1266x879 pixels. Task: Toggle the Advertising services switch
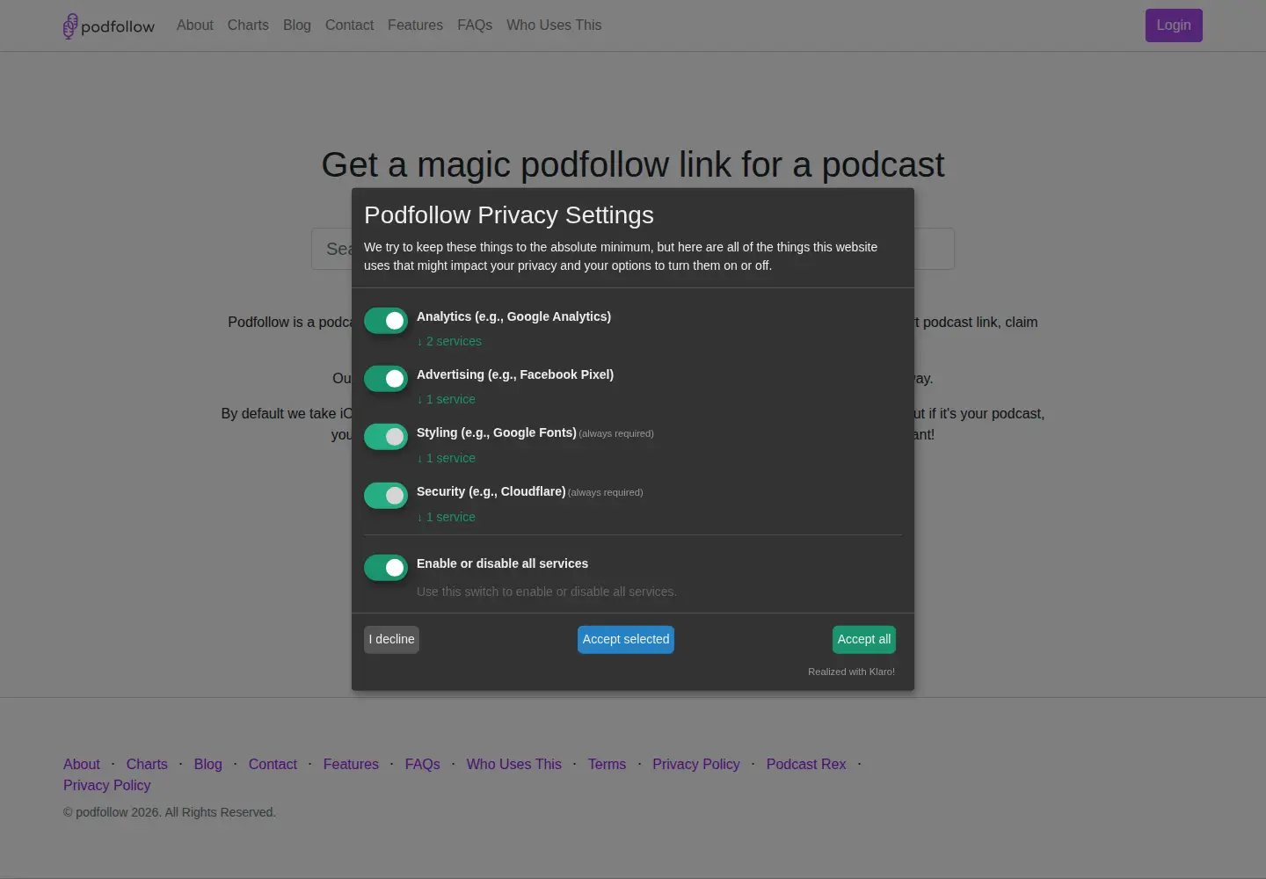pos(386,379)
